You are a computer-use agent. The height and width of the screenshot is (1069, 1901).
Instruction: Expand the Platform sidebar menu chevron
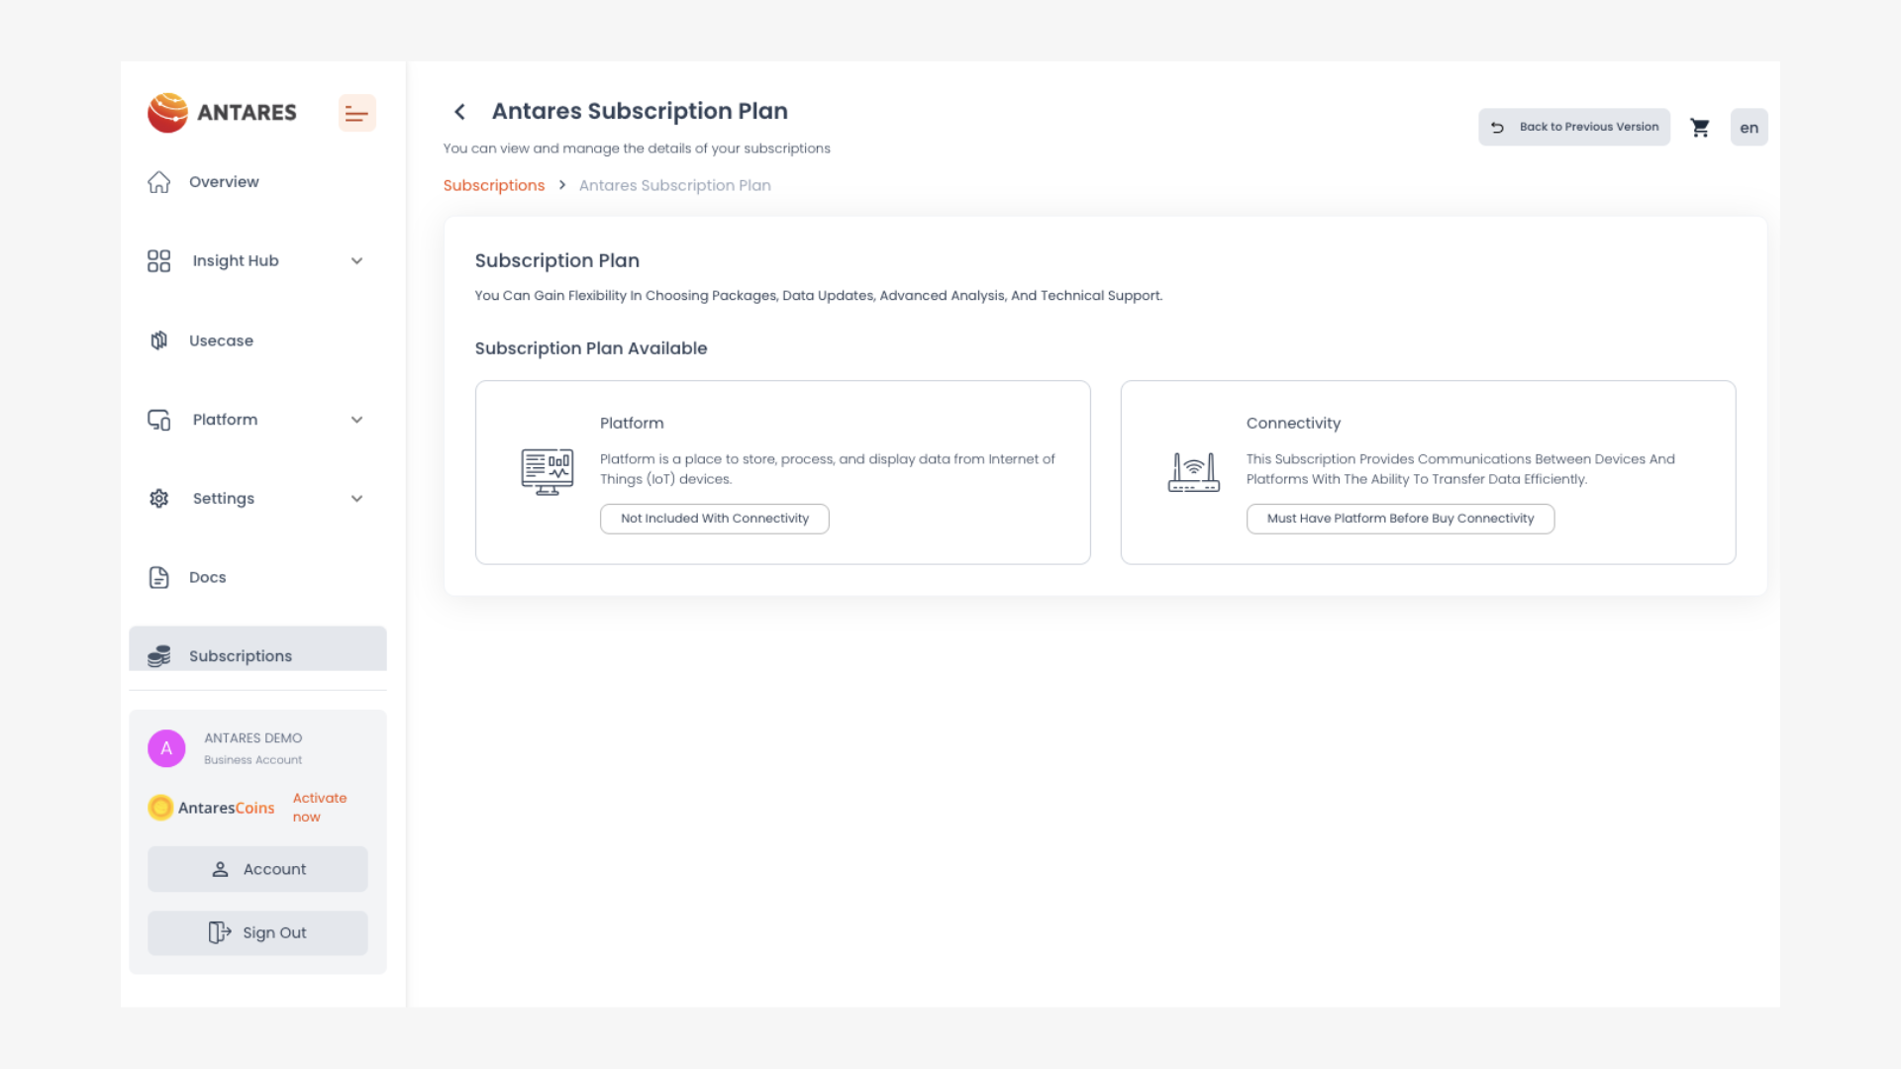coord(356,420)
